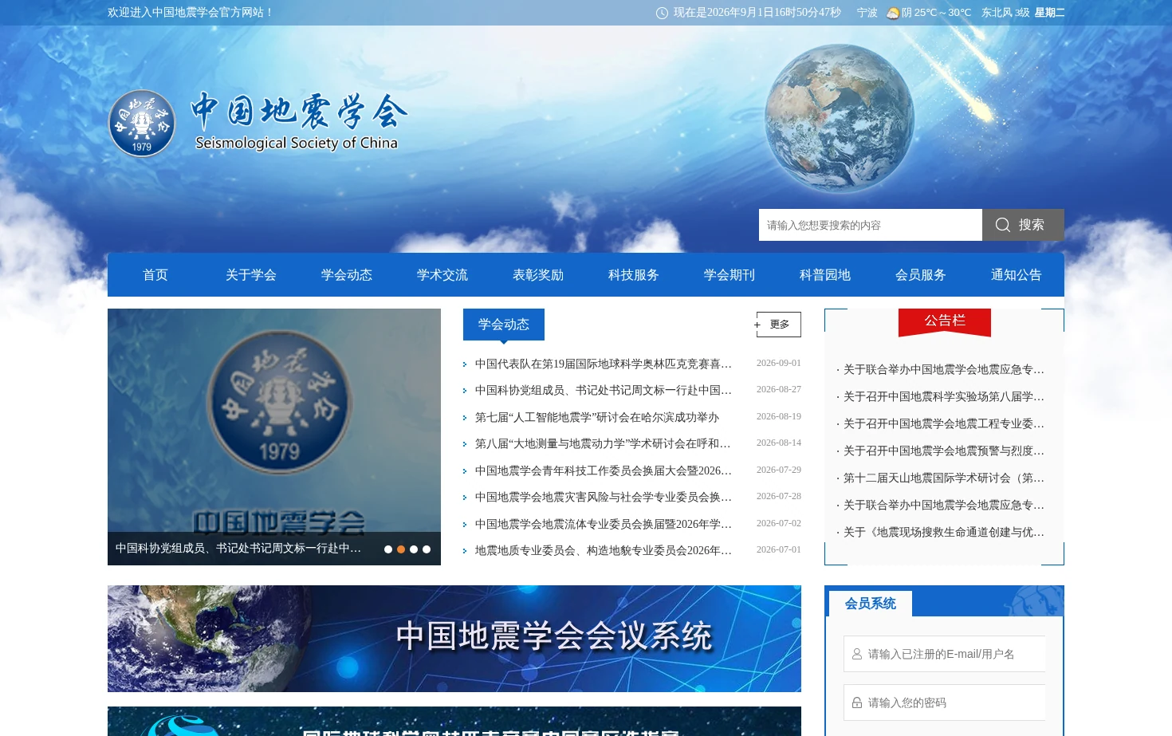Select the second (orange) carousel slide dot
Image resolution: width=1172 pixels, height=736 pixels.
click(401, 549)
